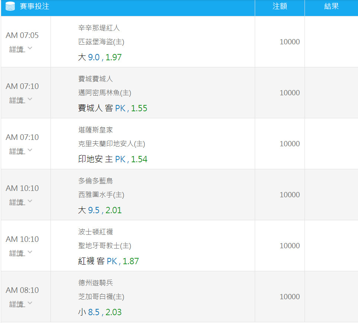Viewport: 358px width, 323px height.
Task: Open 詳情 link for 德州遊騎兵 game
Action: pyautogui.click(x=17, y=304)
